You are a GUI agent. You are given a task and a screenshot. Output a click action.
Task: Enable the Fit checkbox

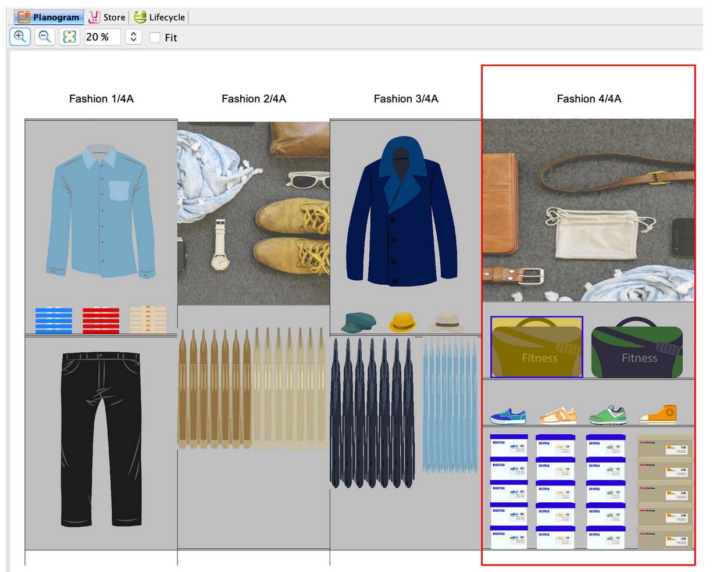[x=155, y=38]
